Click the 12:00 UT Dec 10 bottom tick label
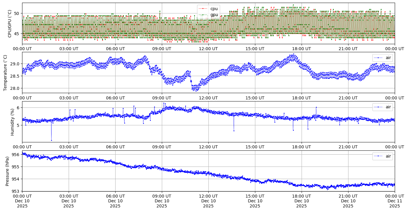 coord(208,201)
